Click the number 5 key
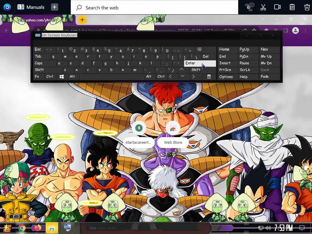This screenshot has height=234, width=312. pos(109,50)
